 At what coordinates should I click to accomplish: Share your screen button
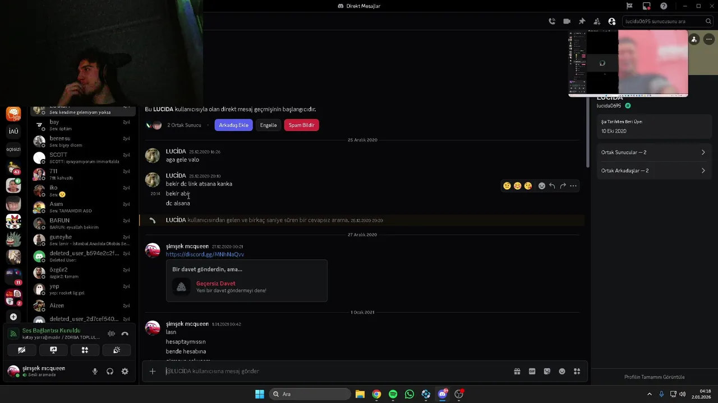click(53, 350)
